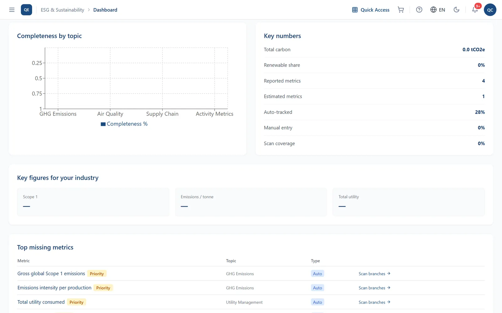Viewport: 502px width, 313px height.
Task: Open the help question mark icon
Action: (419, 10)
